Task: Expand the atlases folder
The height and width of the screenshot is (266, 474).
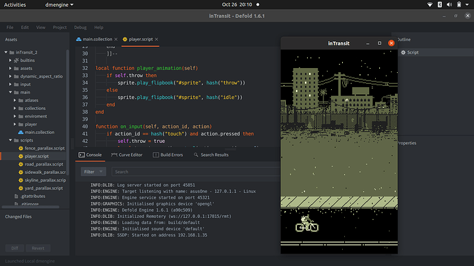Action: (x=15, y=100)
